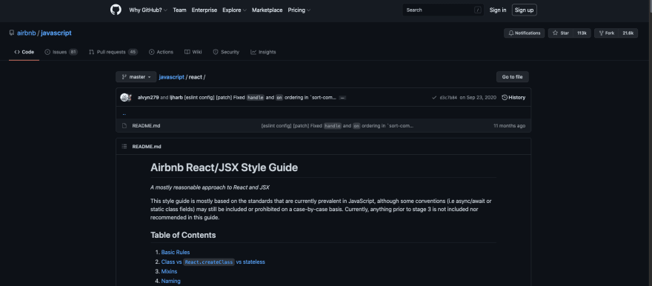The image size is (652, 286).
Task: Click the committer avatar image
Action: (x=125, y=98)
